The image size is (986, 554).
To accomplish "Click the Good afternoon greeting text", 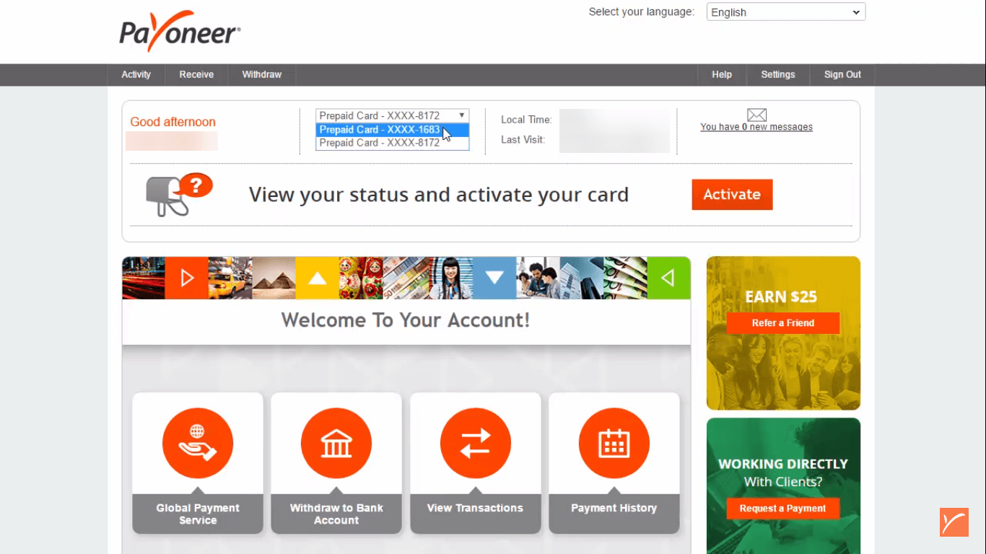I will tap(173, 122).
